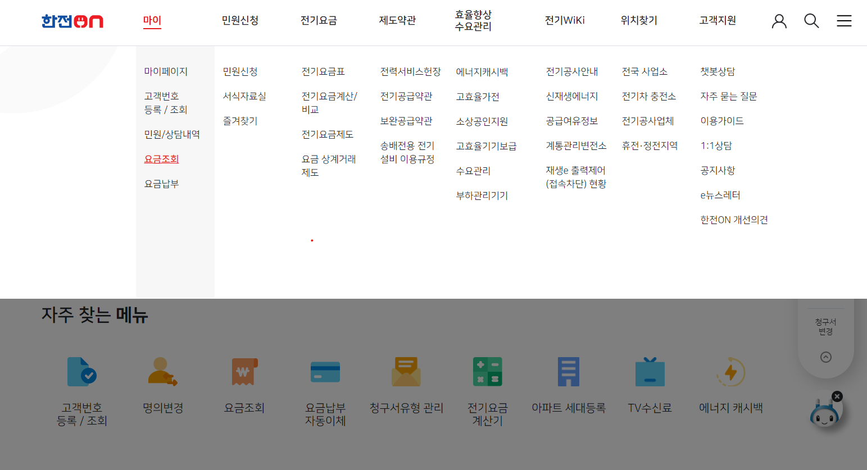The width and height of the screenshot is (867, 470).
Task: Open 소상공인지원 link
Action: (482, 122)
